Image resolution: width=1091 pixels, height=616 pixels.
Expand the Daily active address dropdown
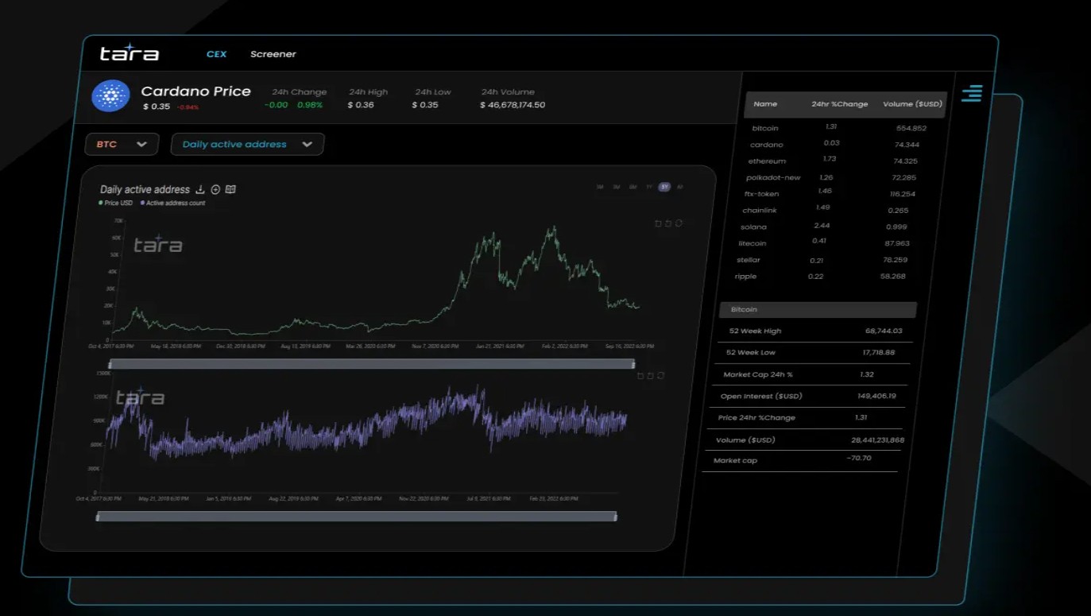click(246, 144)
